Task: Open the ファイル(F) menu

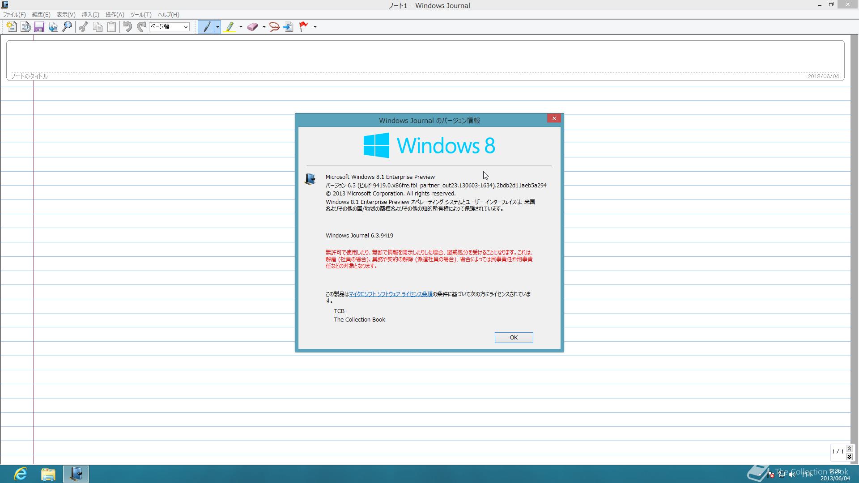Action: tap(14, 15)
